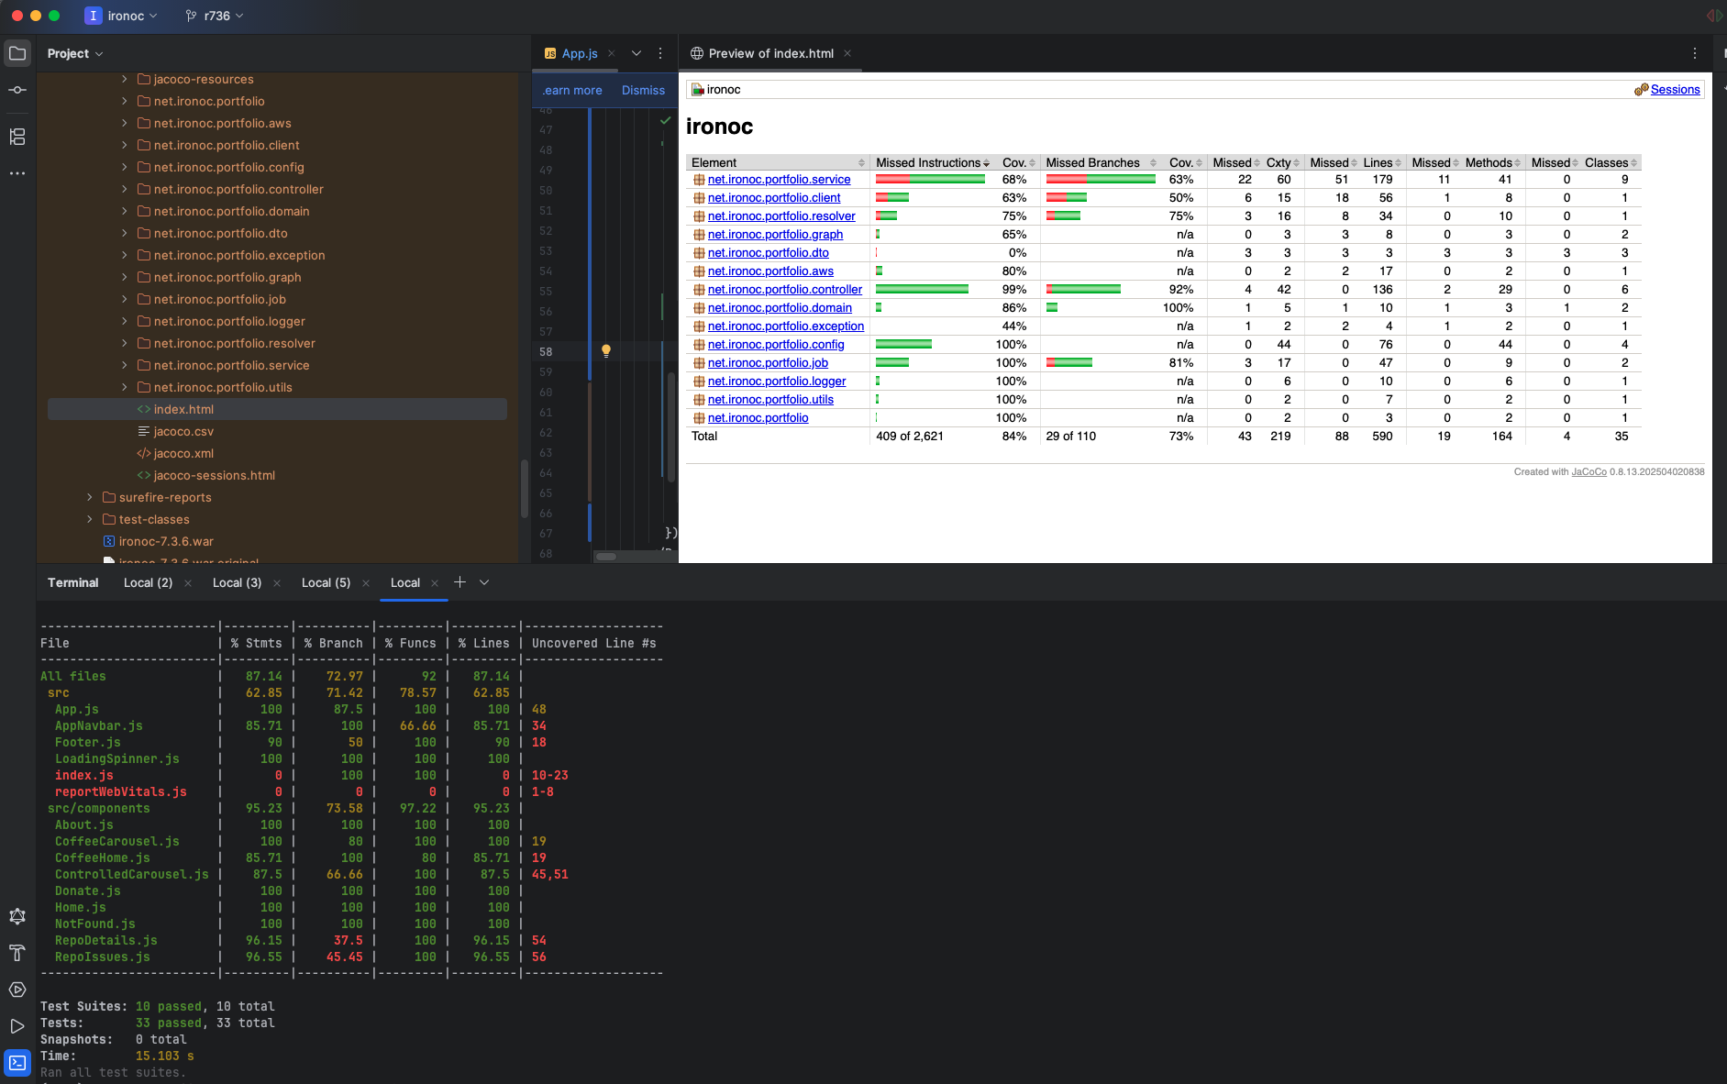The width and height of the screenshot is (1727, 1084).
Task: Switch to the Local (3) terminal tab
Action: 237,582
